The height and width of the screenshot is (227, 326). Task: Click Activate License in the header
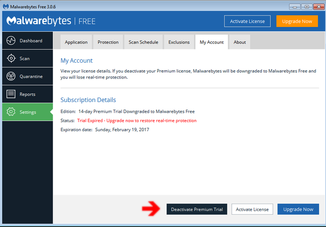point(247,21)
